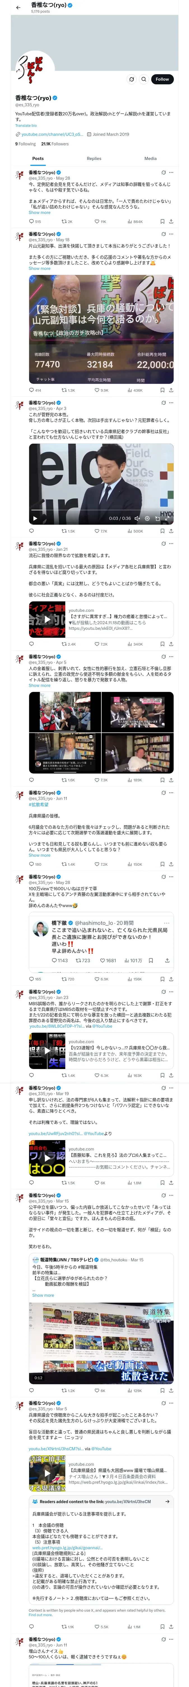Share the 緊急対談 May 18 post

tap(171, 390)
